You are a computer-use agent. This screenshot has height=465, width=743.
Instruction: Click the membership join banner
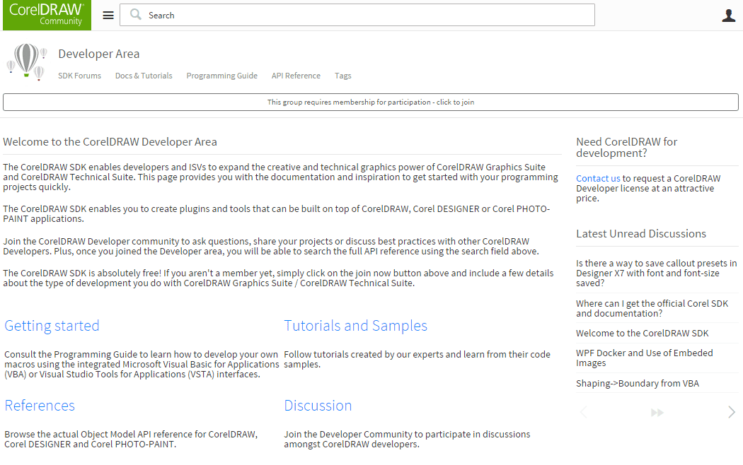pos(371,102)
